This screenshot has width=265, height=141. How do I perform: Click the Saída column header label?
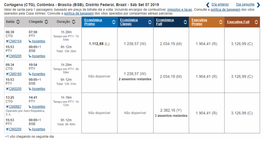point(10,22)
